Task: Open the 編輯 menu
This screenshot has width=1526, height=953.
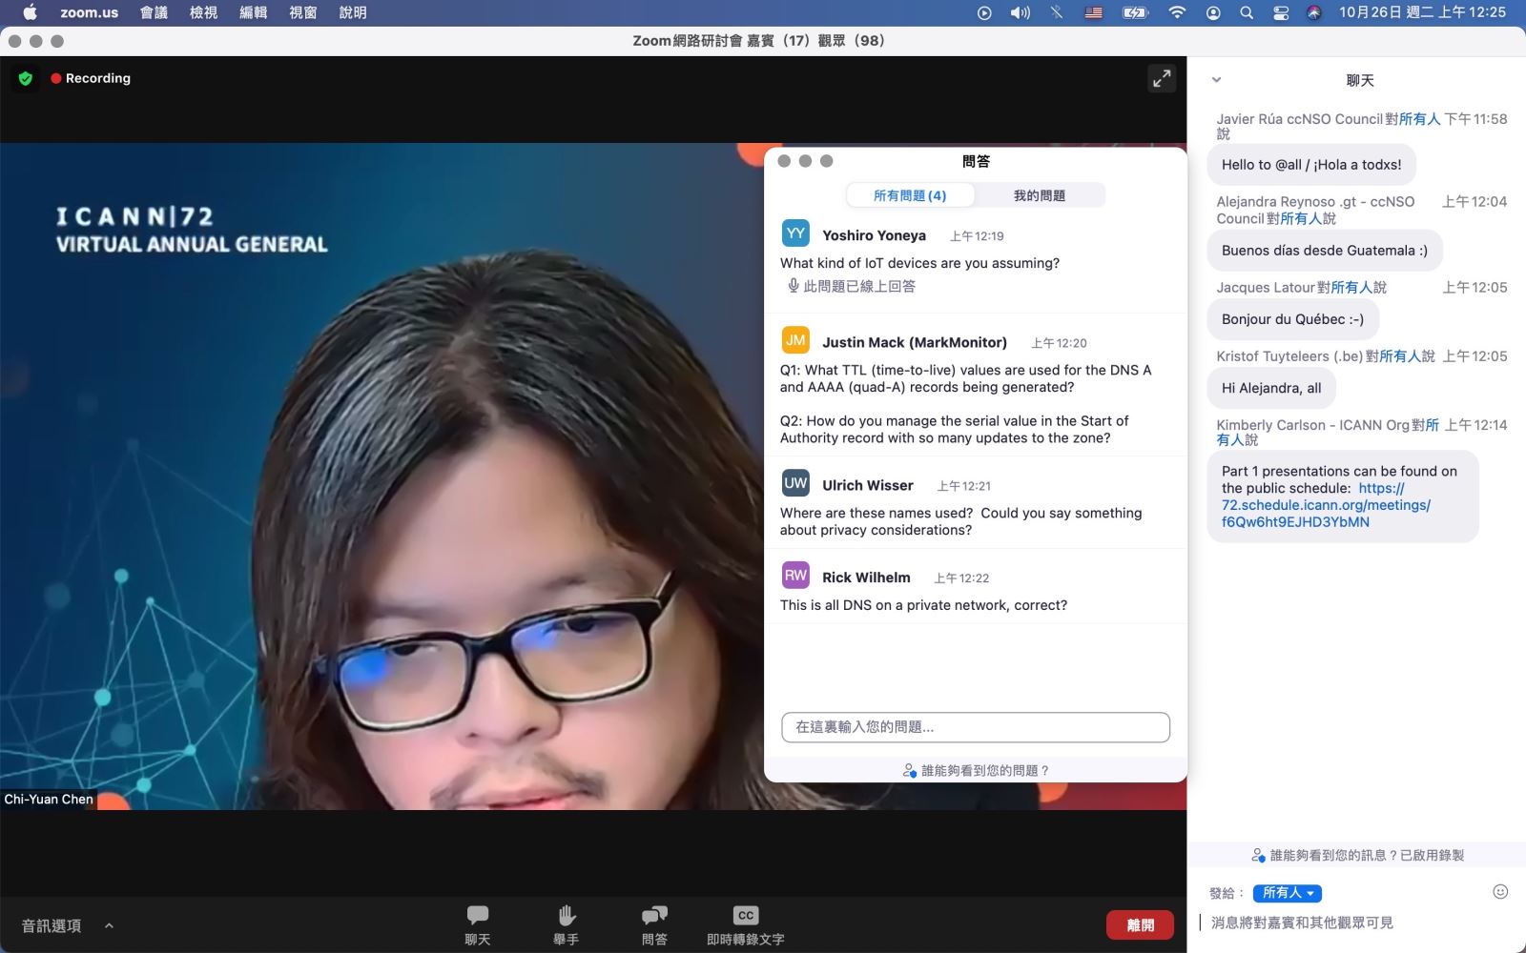Action: click(253, 12)
